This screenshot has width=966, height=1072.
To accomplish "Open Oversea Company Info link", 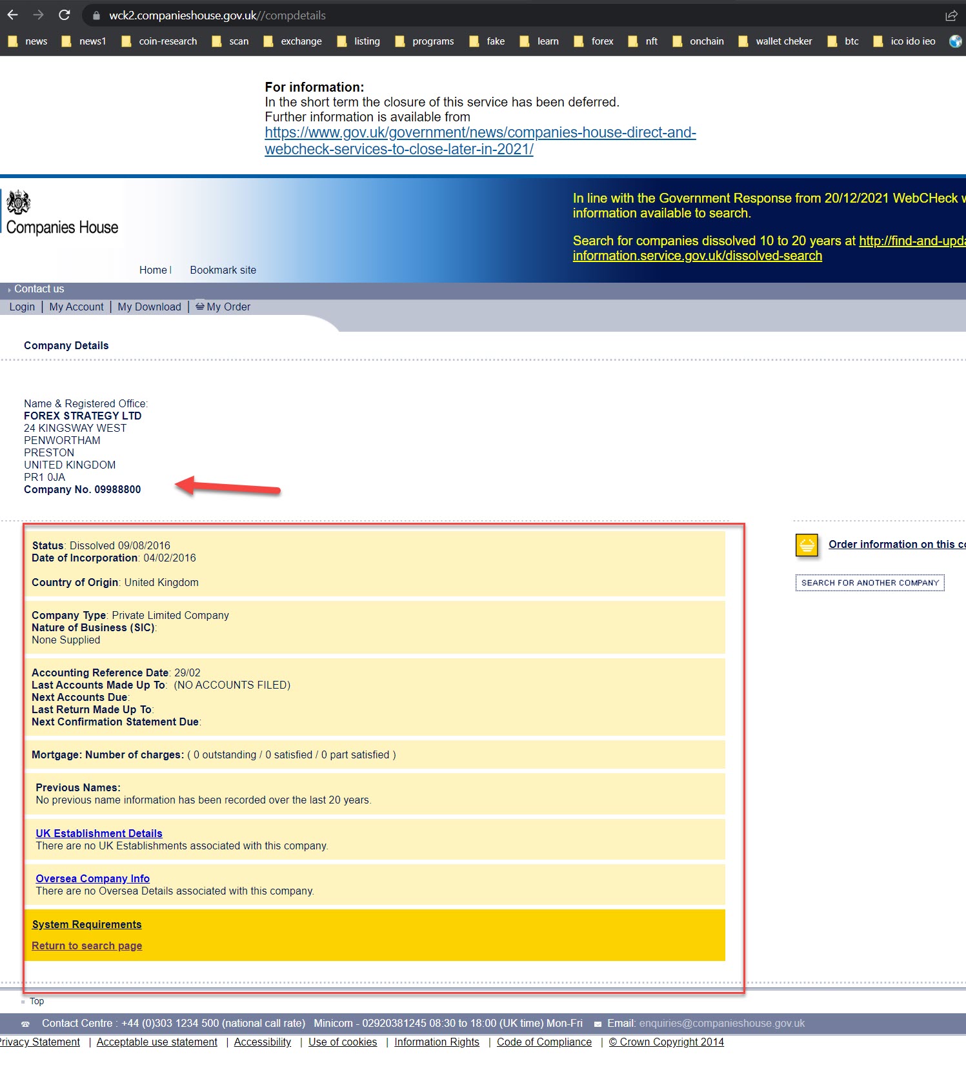I will [x=92, y=878].
